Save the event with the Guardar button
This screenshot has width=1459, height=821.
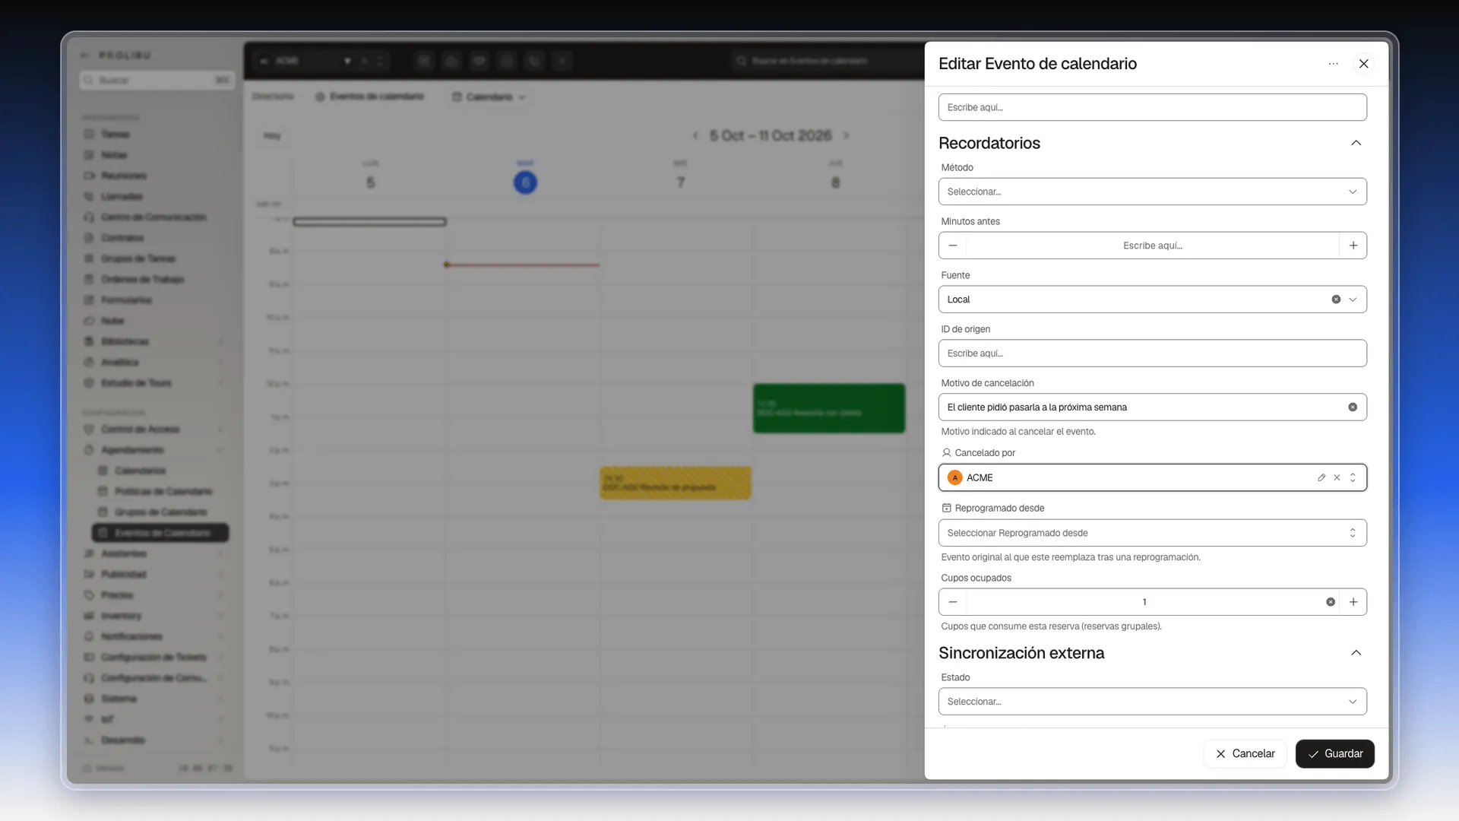pos(1334,754)
